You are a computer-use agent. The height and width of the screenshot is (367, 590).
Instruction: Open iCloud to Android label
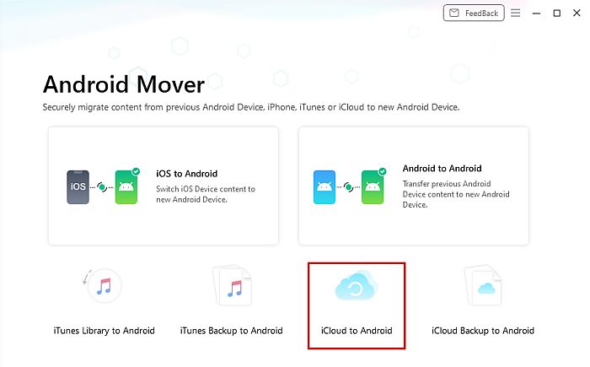[x=357, y=331]
